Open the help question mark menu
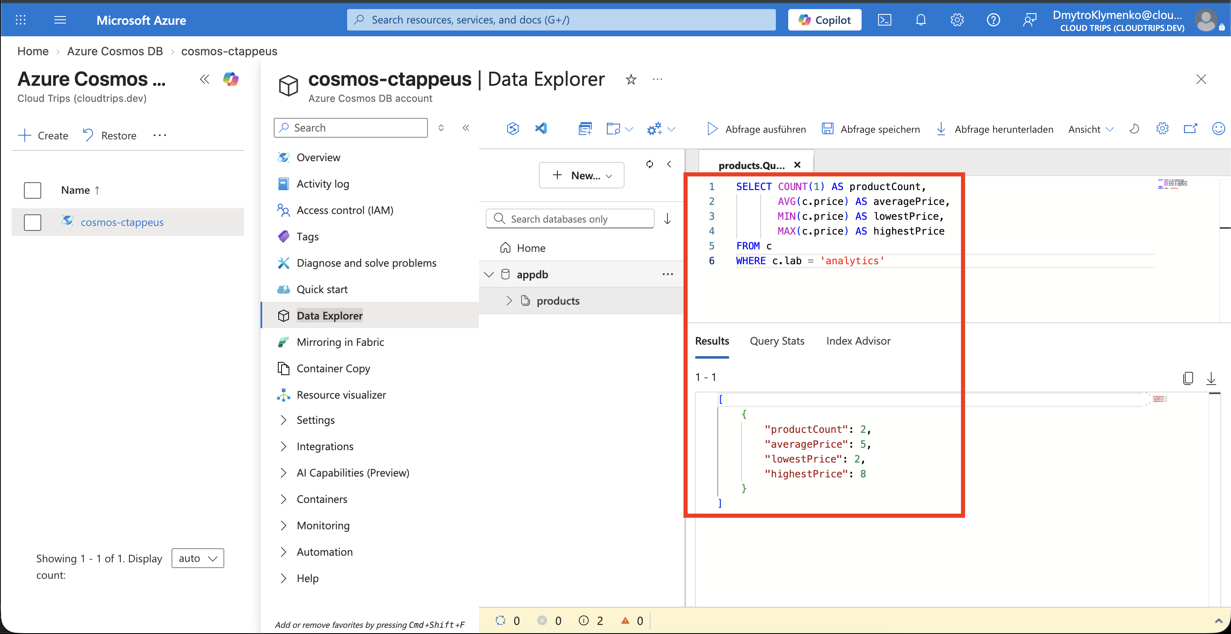 coord(994,20)
